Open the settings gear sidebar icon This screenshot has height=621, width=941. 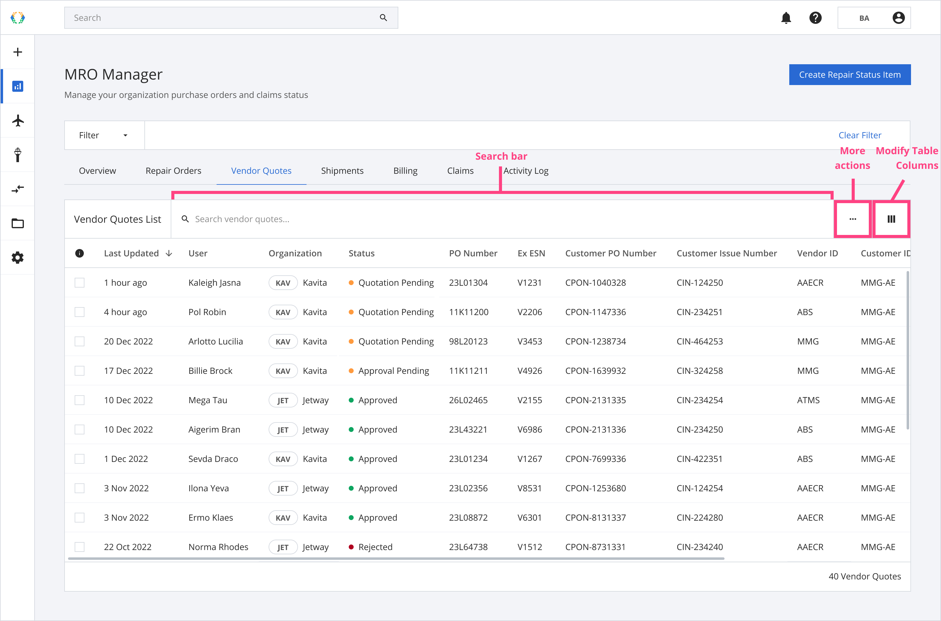click(17, 258)
